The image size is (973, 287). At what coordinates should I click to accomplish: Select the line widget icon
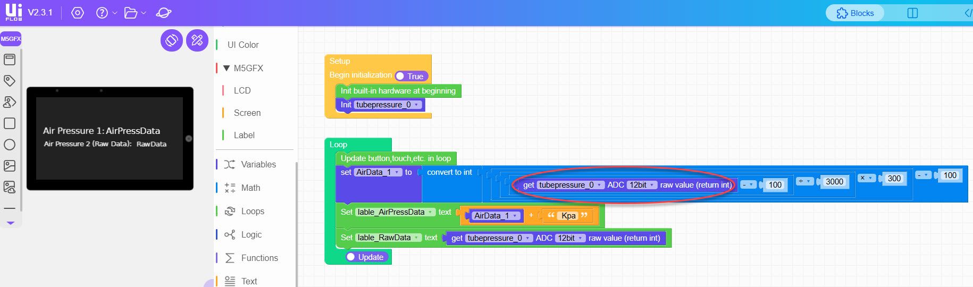[x=10, y=208]
